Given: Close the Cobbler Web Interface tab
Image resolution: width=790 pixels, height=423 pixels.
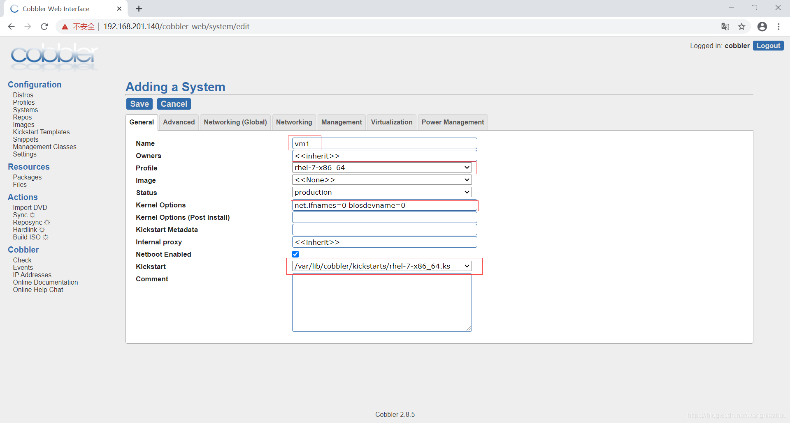Looking at the screenshot, I should click(x=119, y=9).
